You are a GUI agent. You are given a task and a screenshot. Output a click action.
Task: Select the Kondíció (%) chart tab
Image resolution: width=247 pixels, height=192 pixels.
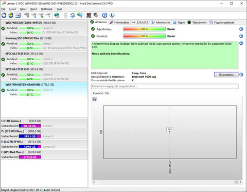(101, 93)
